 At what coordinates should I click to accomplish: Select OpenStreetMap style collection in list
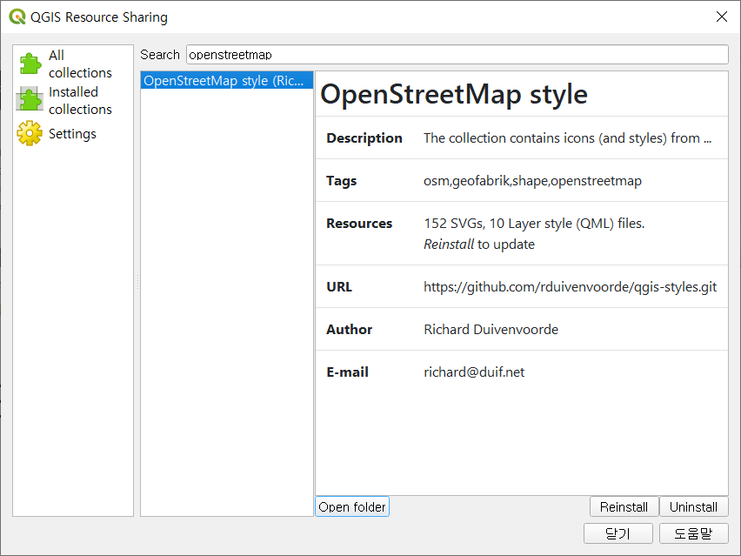tap(227, 81)
